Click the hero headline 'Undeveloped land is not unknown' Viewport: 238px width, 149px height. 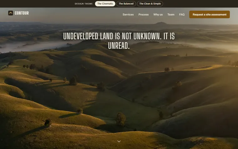point(119,41)
